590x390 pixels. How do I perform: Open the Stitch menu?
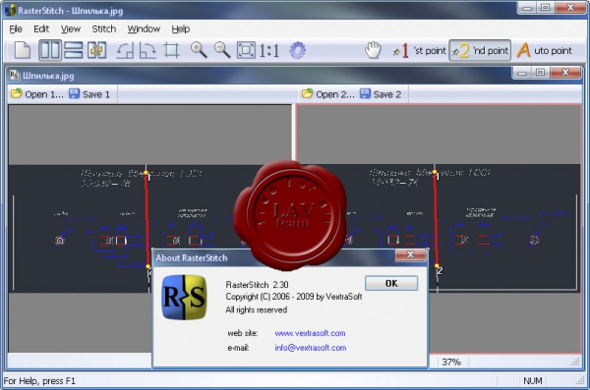tap(104, 28)
